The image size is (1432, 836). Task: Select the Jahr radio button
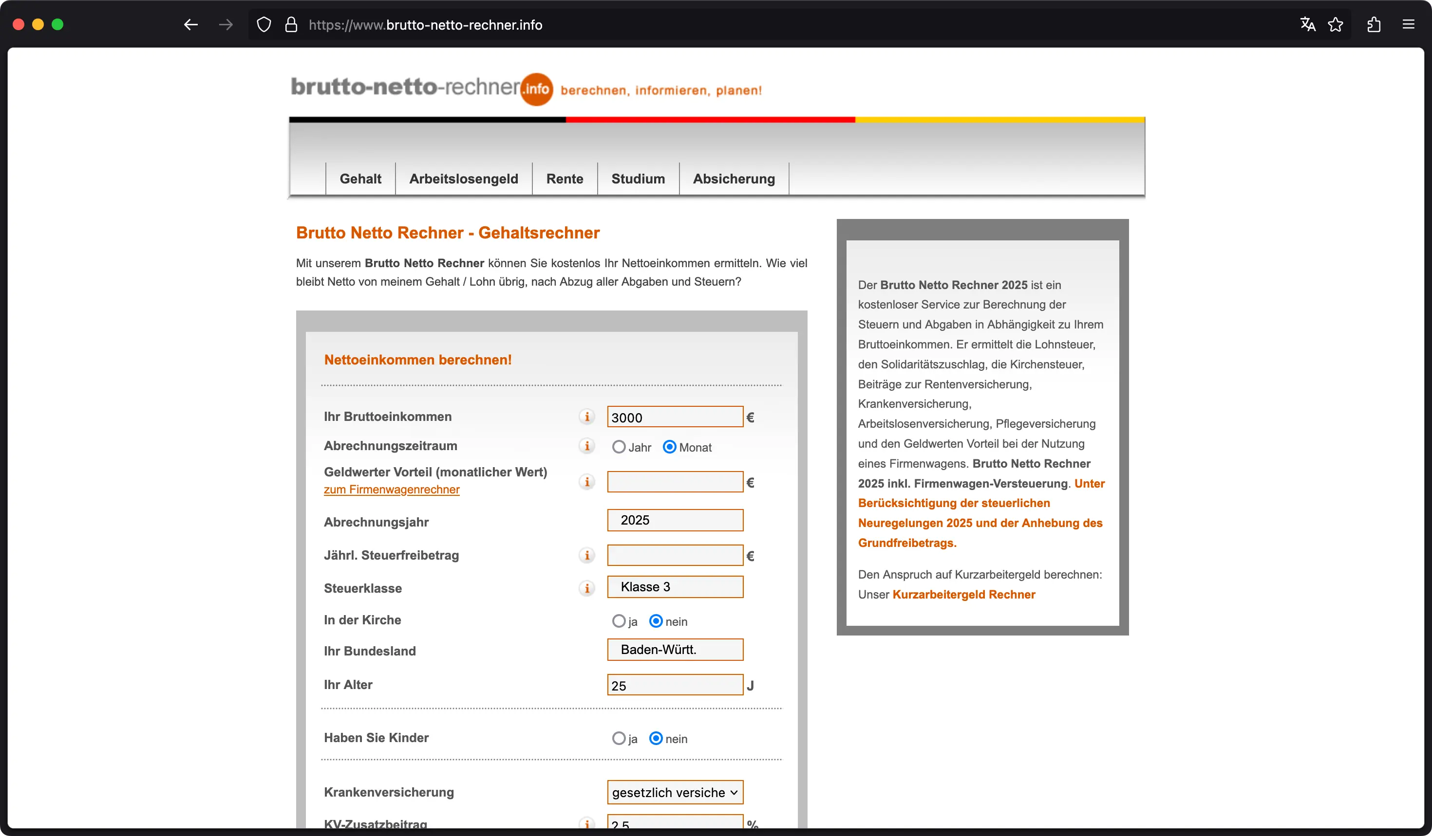pos(619,447)
